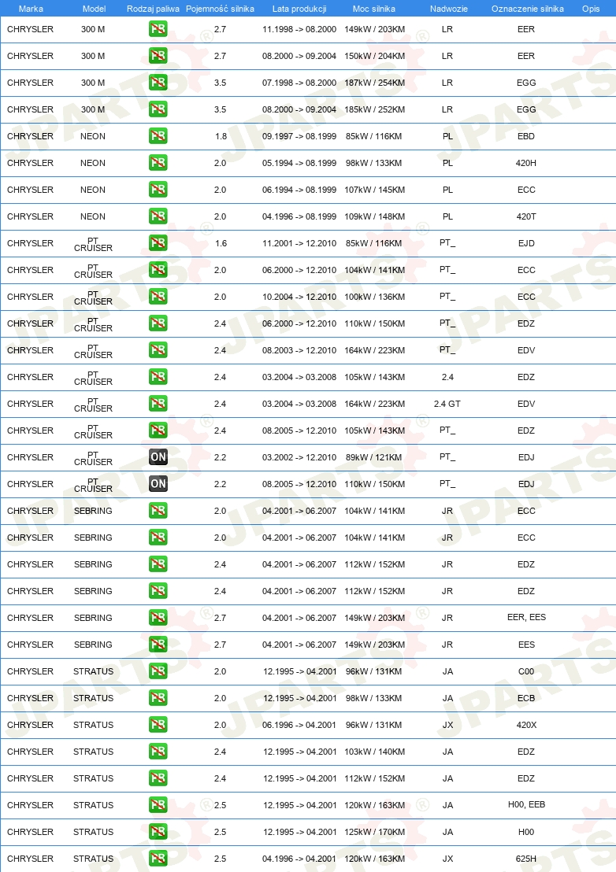Click petrol icon in STRATUS H00, EEB row
The height and width of the screenshot is (872, 616).
tap(158, 804)
